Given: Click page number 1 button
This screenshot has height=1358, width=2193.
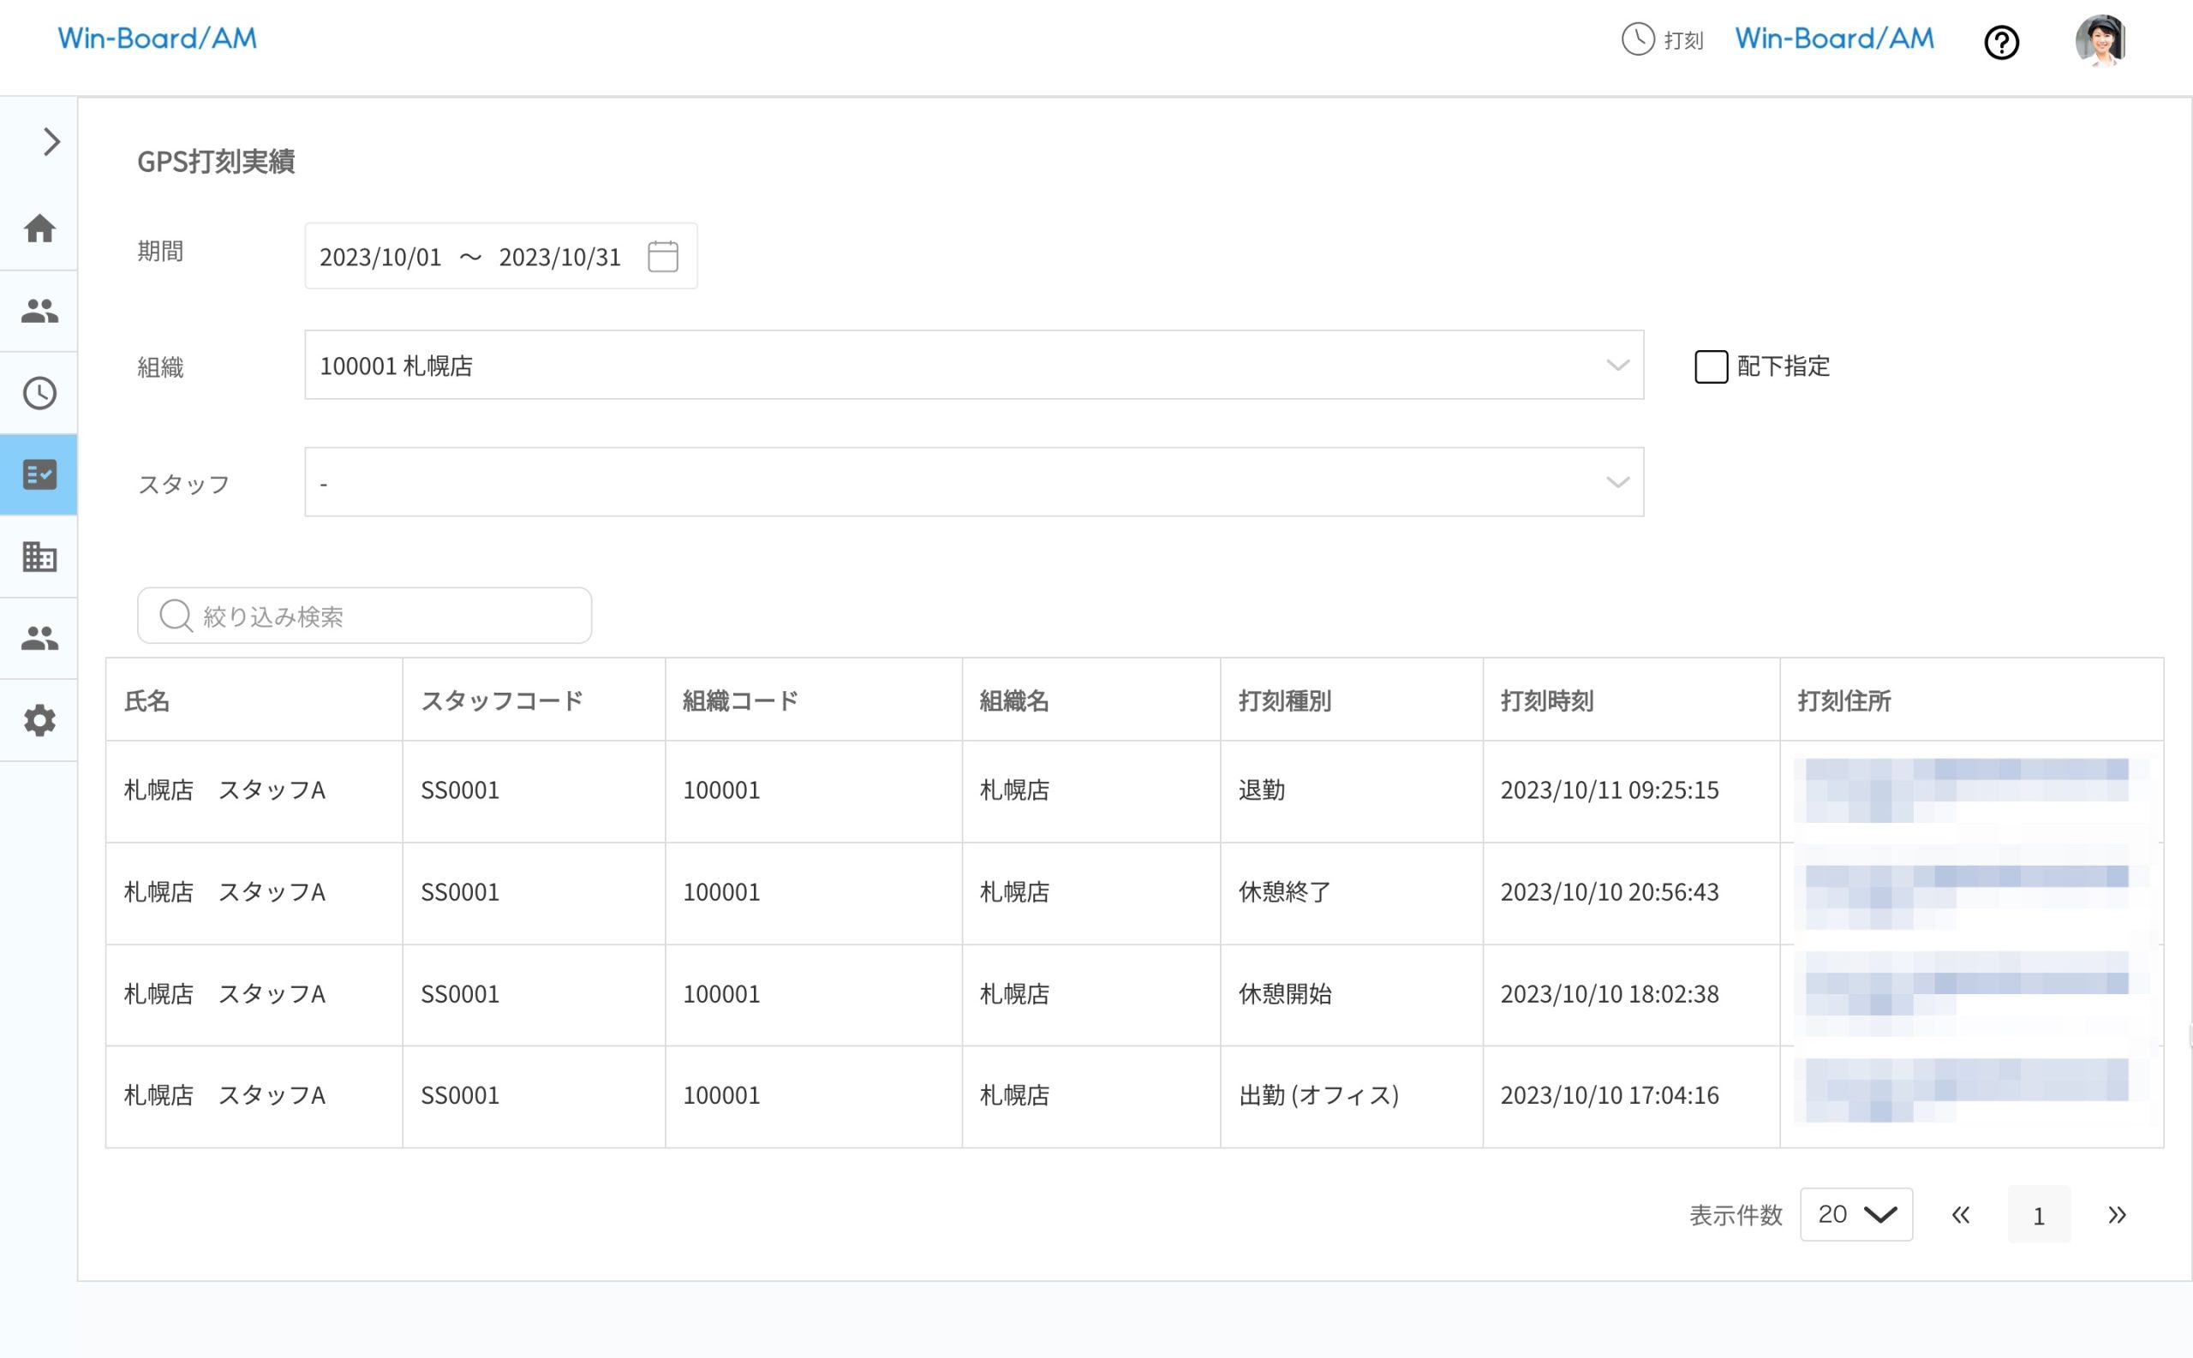Looking at the screenshot, I should (x=2039, y=1214).
